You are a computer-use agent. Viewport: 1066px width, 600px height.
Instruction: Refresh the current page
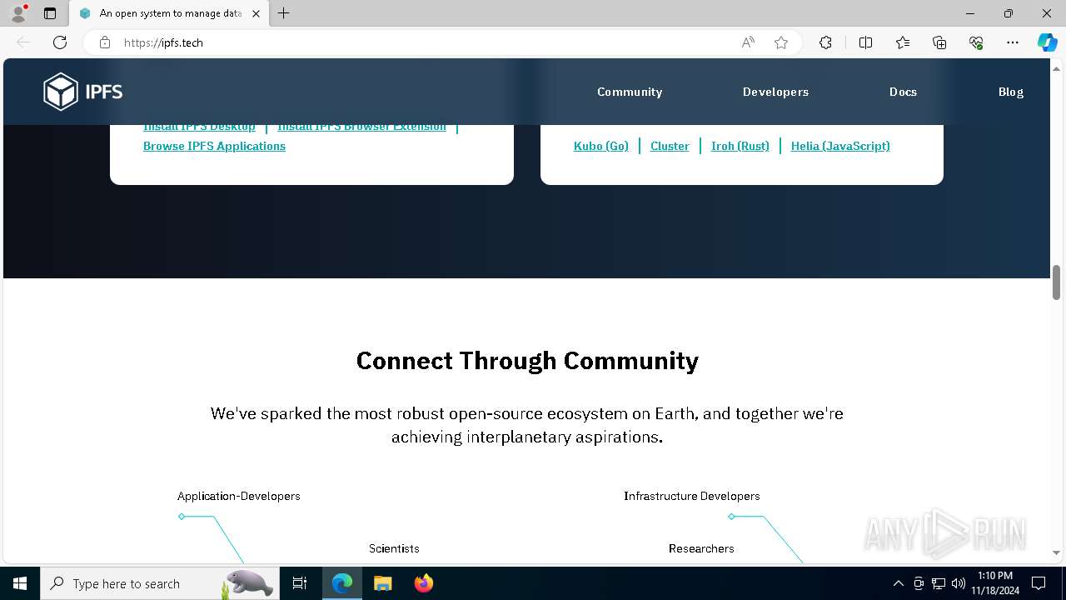(60, 42)
